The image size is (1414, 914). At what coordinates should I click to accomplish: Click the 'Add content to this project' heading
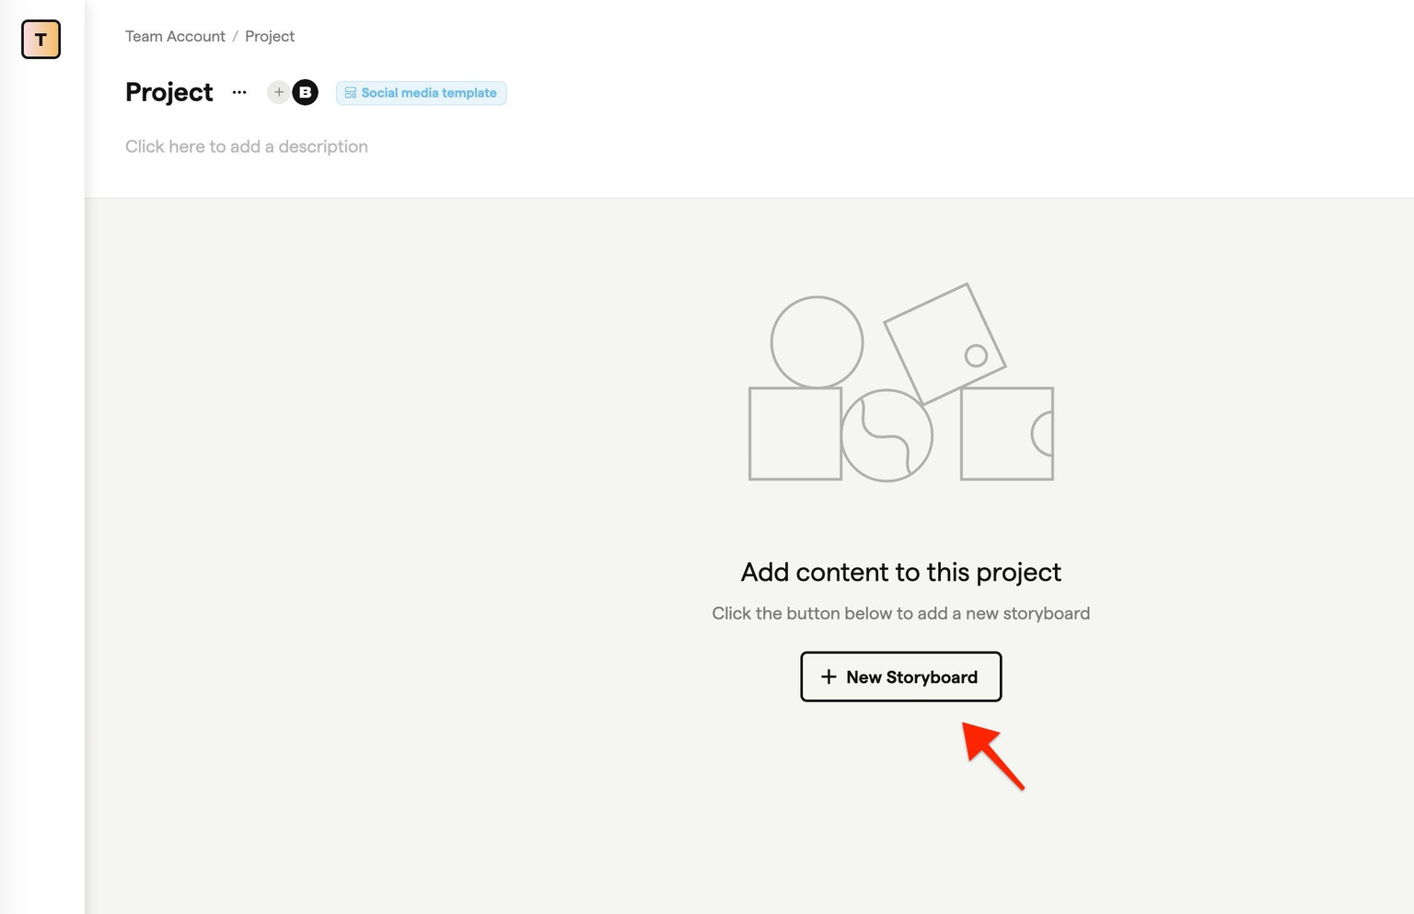pyautogui.click(x=900, y=572)
